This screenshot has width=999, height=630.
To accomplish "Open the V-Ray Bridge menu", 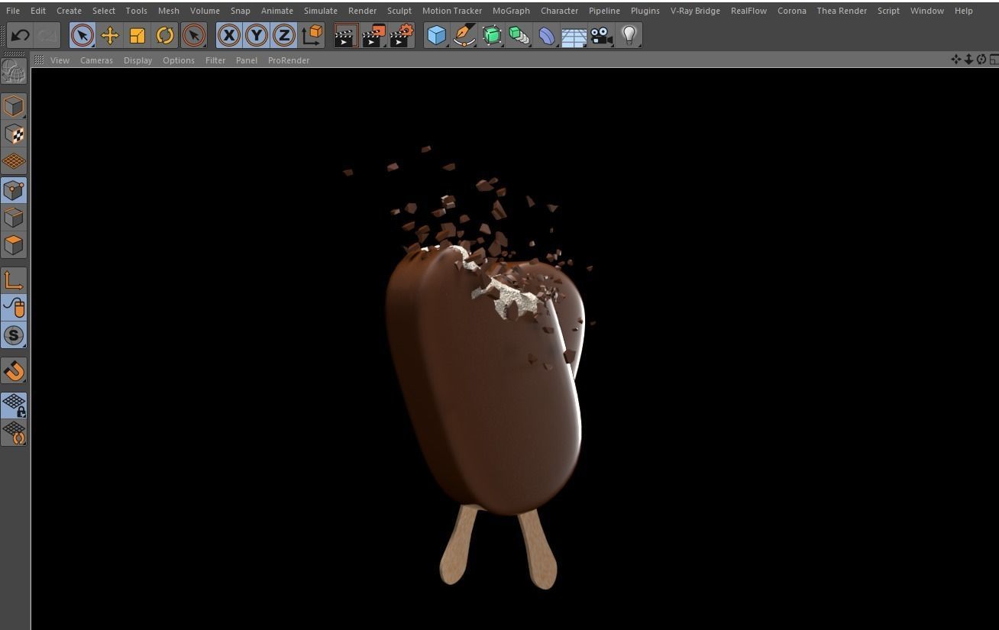I will 695,11.
